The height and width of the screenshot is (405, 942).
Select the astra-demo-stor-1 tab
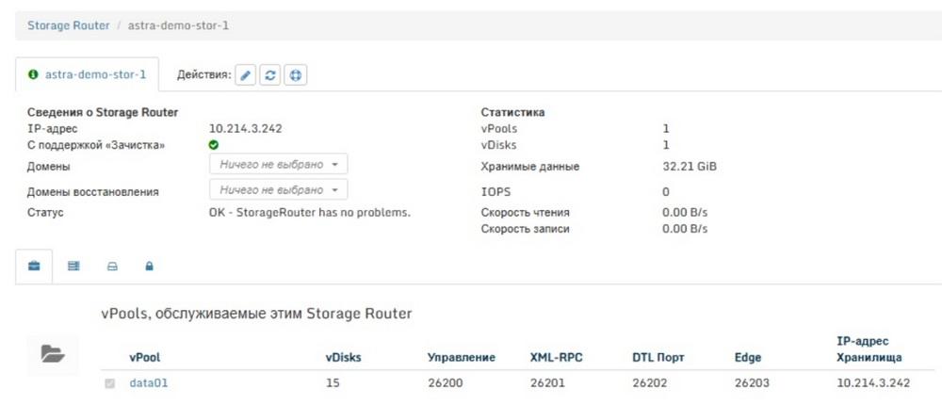(87, 74)
